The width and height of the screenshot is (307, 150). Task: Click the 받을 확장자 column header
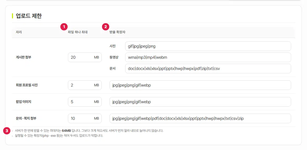118,32
